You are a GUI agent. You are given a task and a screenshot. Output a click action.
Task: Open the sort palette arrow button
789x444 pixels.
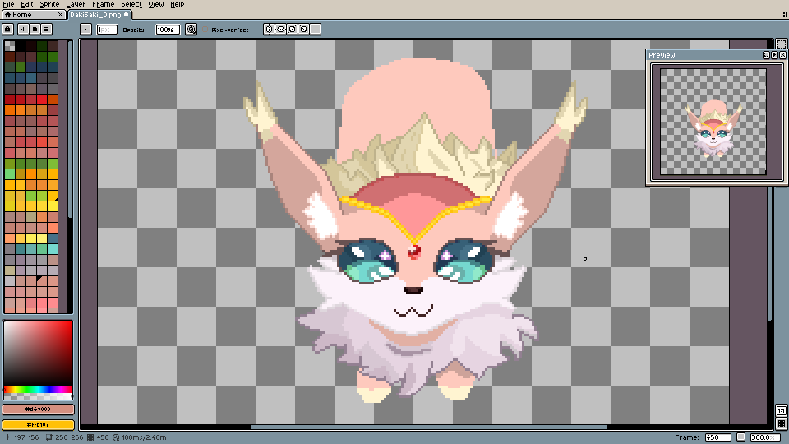[x=23, y=29]
